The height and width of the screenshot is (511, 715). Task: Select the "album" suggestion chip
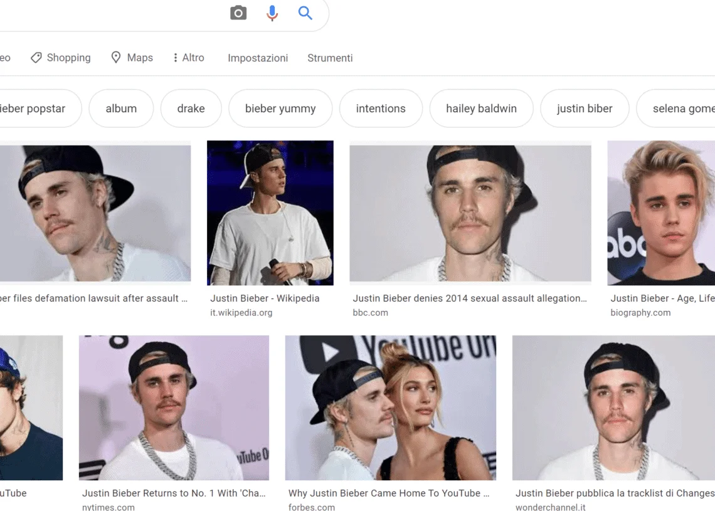pyautogui.click(x=121, y=108)
